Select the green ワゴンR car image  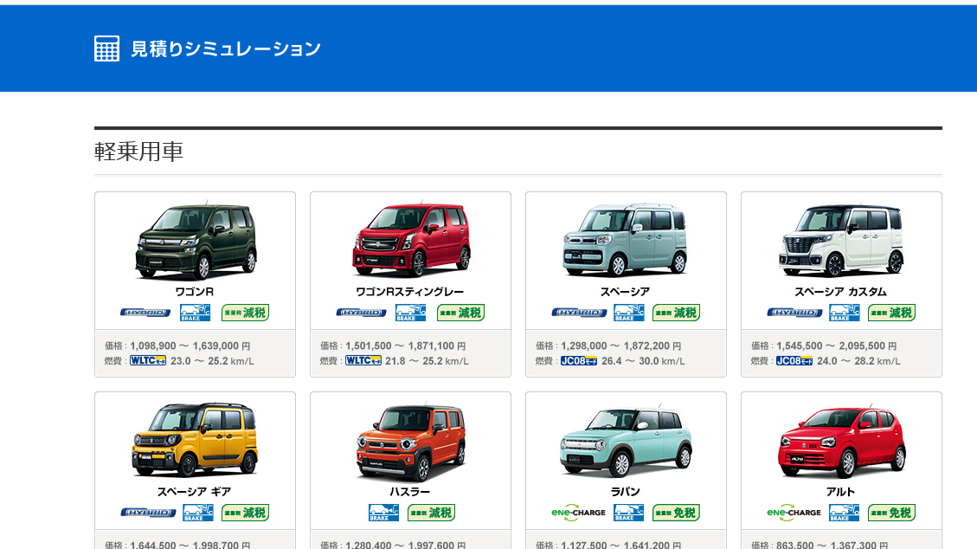(x=196, y=241)
